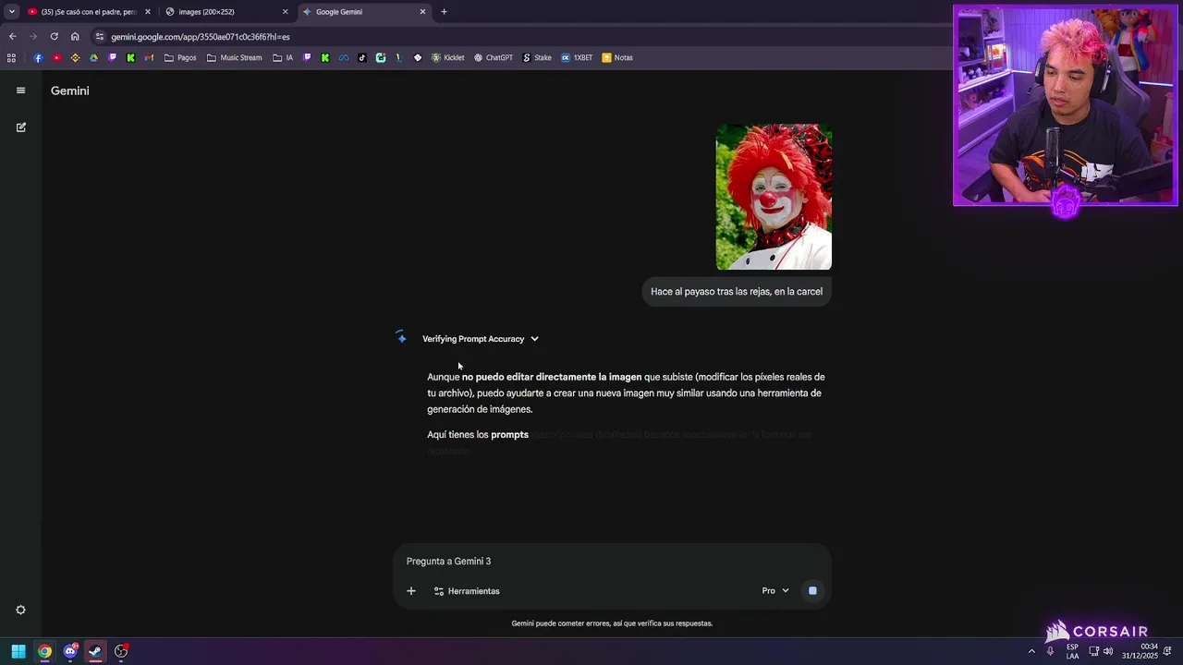Reload the page with the refresh icon

pyautogui.click(x=54, y=37)
